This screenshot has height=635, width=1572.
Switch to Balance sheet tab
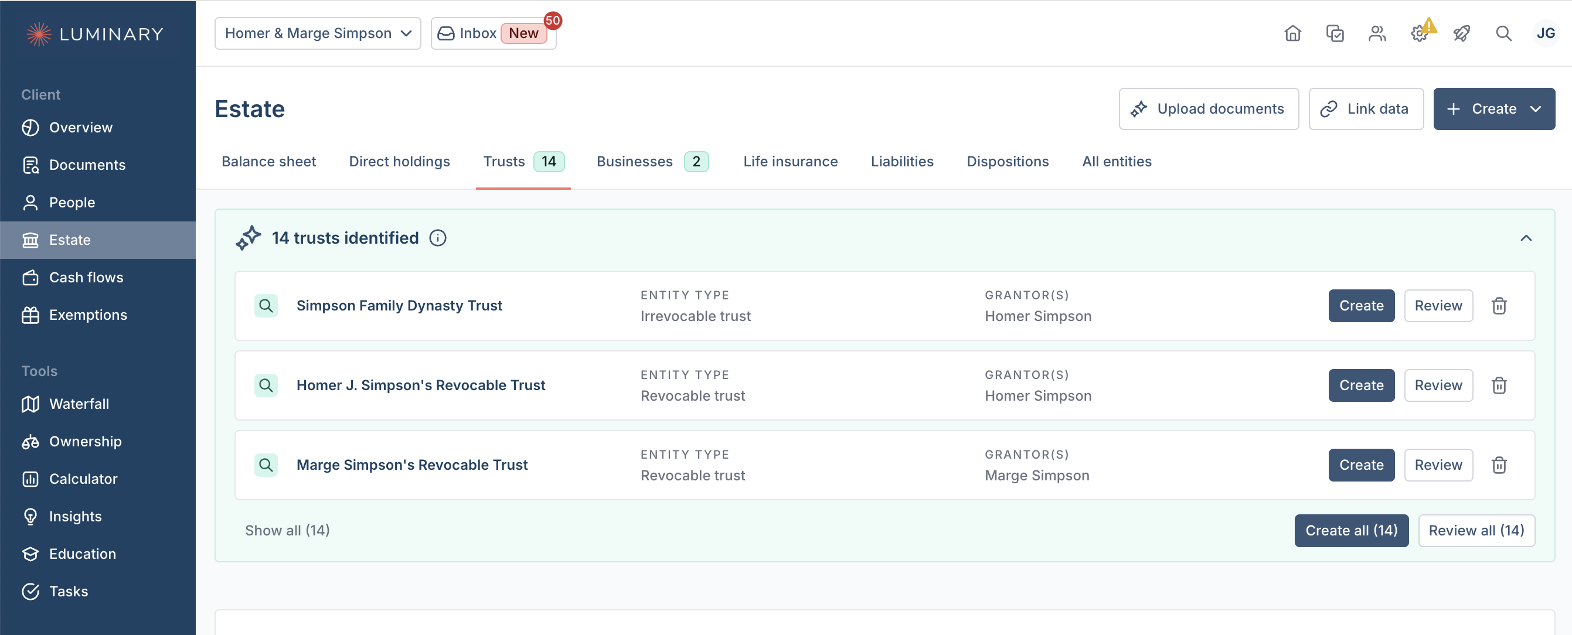pyautogui.click(x=268, y=162)
